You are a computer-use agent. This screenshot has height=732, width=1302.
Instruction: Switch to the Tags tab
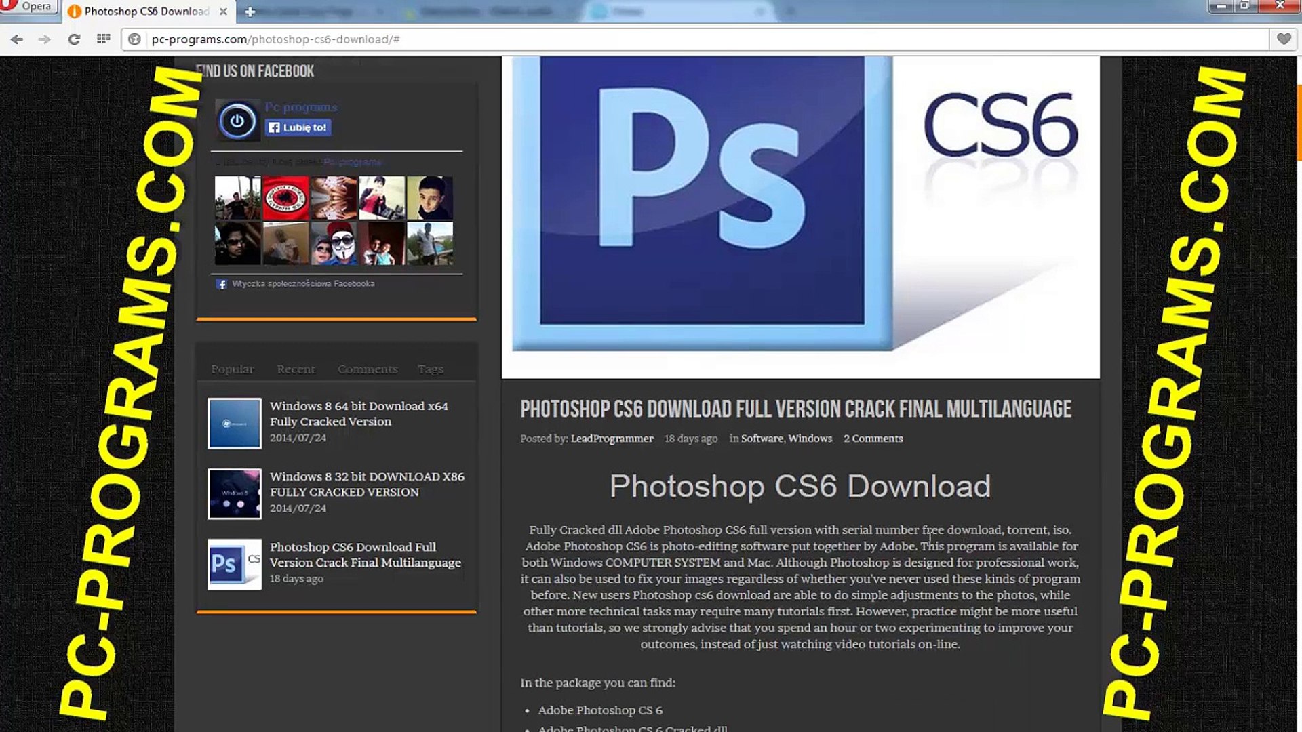pyautogui.click(x=430, y=369)
